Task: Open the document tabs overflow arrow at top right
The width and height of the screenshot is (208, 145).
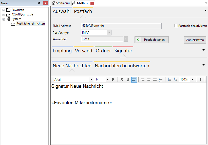Action: coord(206,3)
